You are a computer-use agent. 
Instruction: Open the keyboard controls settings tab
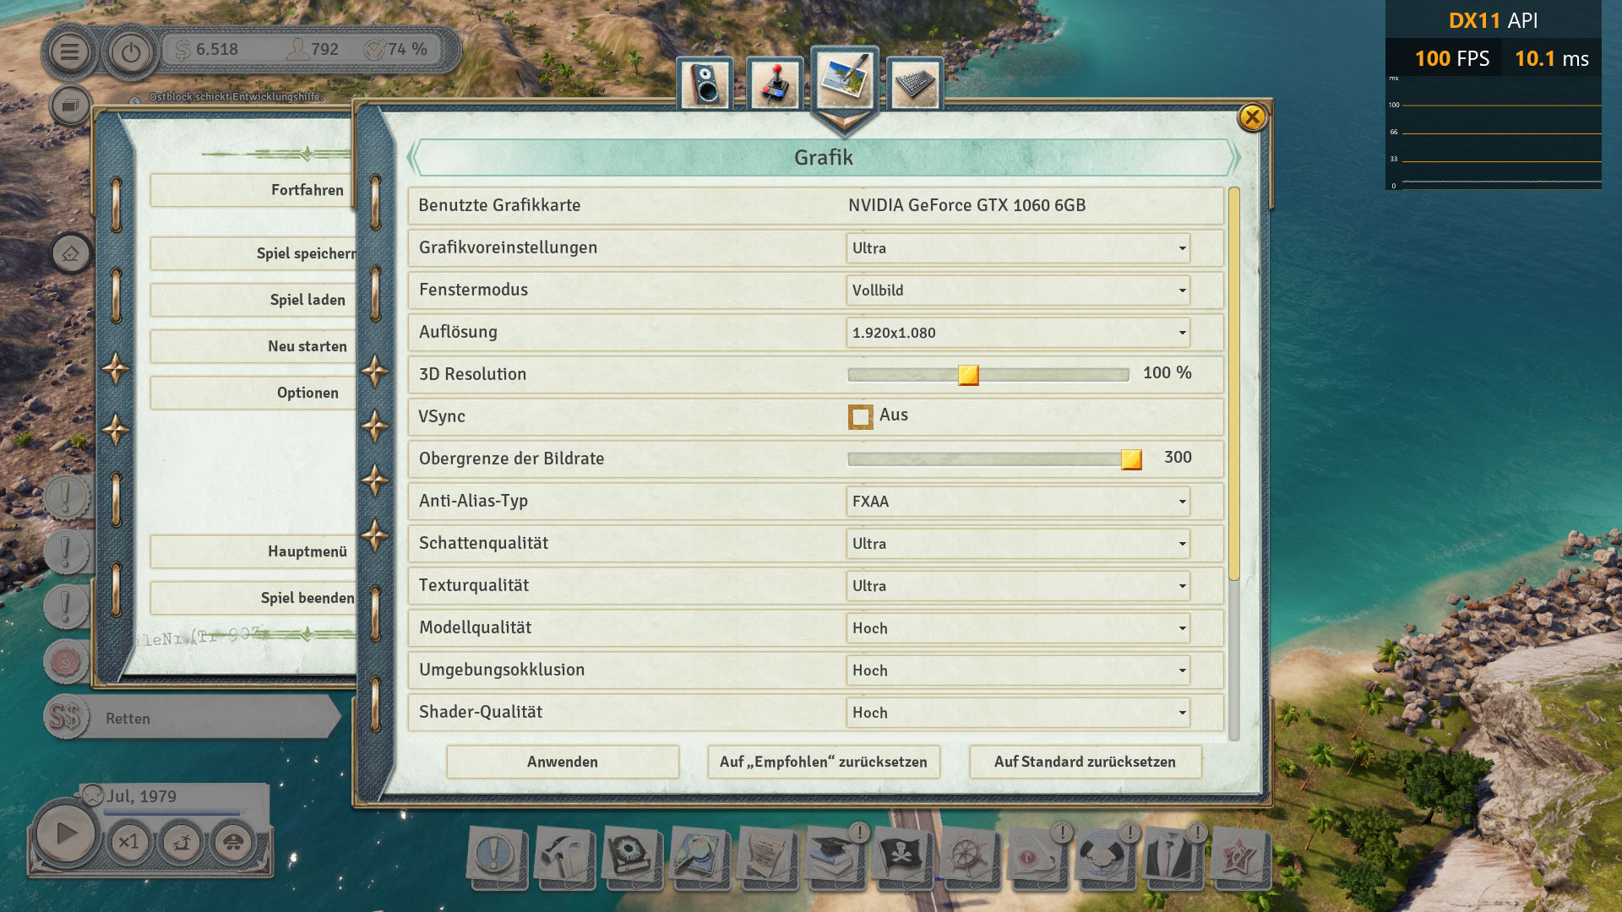(x=915, y=84)
